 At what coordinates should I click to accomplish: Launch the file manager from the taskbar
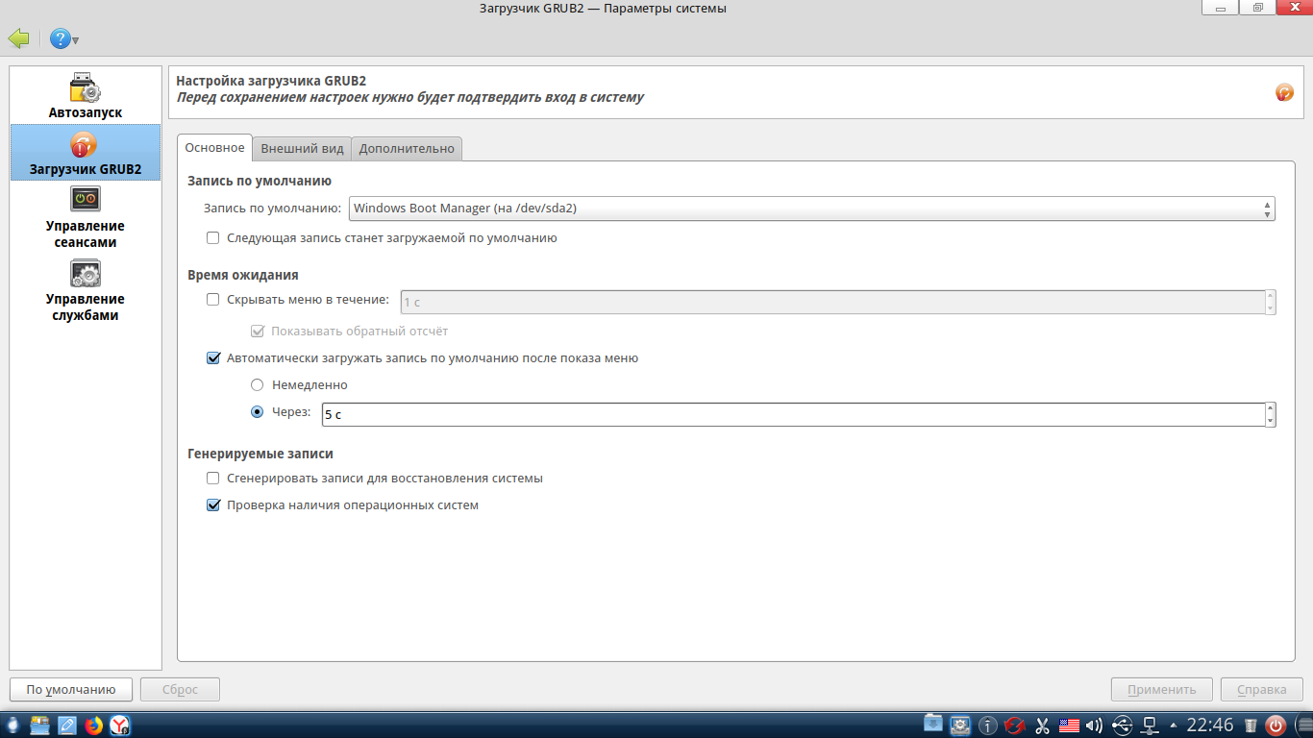click(x=40, y=726)
